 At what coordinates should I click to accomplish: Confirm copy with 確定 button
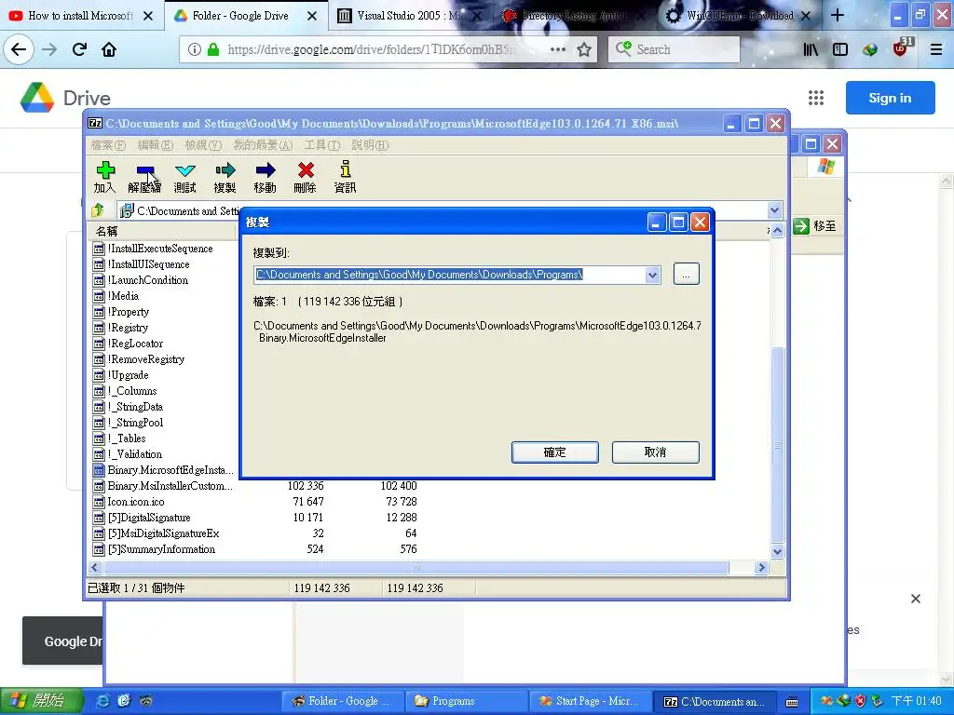click(555, 452)
